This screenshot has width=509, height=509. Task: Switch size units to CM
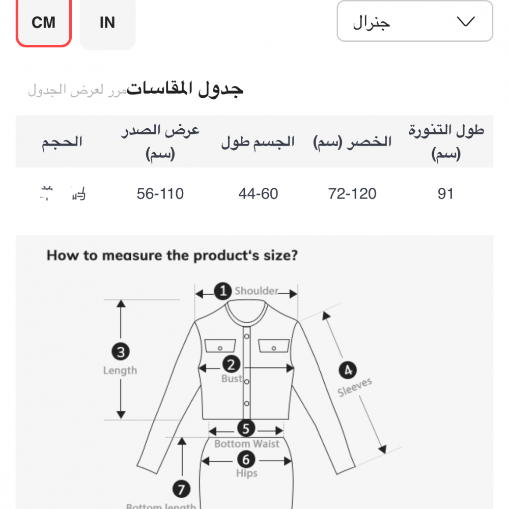point(43,23)
